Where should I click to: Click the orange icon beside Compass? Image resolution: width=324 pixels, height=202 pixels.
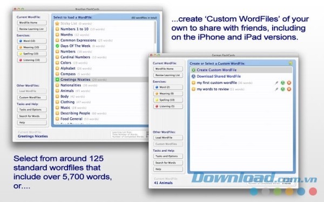57,74
